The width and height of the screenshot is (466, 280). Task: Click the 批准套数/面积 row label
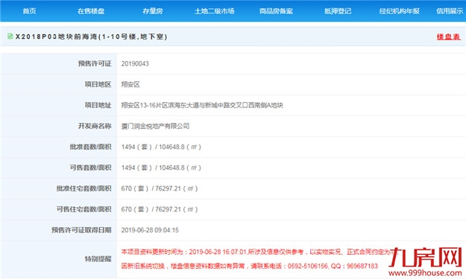(90, 147)
